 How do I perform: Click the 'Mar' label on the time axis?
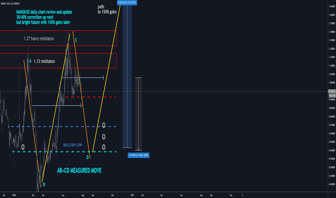33,195
